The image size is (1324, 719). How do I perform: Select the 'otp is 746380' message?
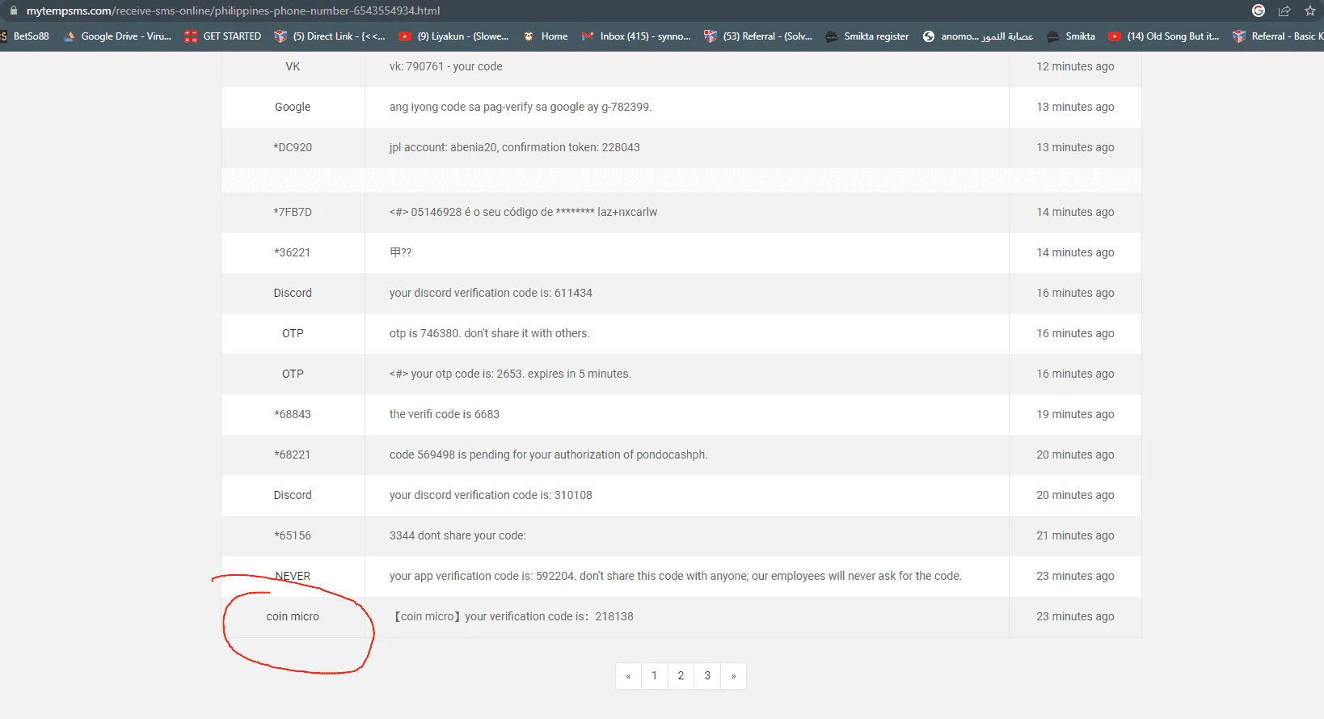click(489, 333)
